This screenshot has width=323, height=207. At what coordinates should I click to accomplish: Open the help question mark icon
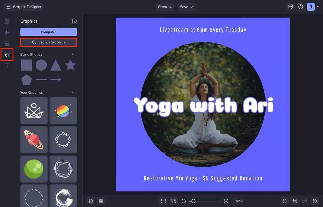click(x=301, y=7)
